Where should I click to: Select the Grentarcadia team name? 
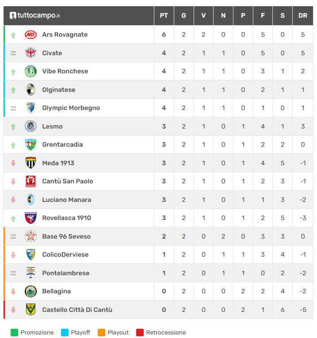pyautogui.click(x=62, y=144)
